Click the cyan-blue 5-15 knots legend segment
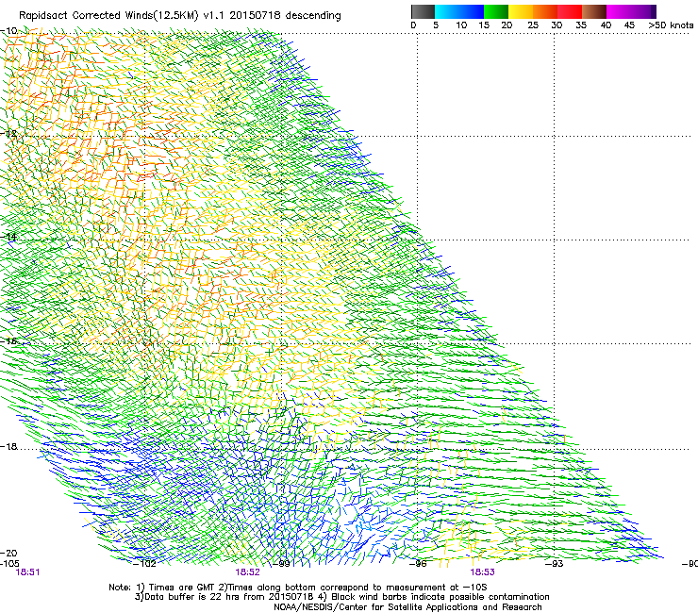Viewport: 698px width, 613px height. click(459, 11)
